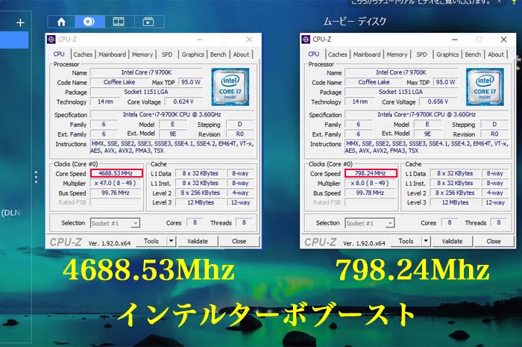This screenshot has width=522, height=347.
Task: Click multiplier x 47.0 (8 - 49) field
Action: tap(115, 183)
